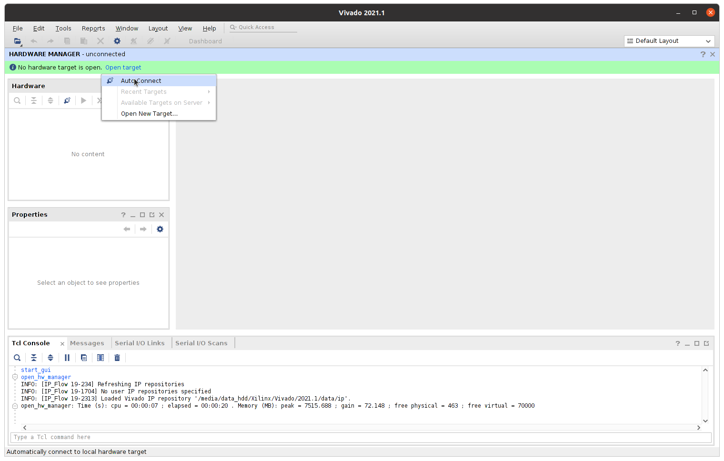Click the Redo arrow in main toolbar

[x=50, y=41]
